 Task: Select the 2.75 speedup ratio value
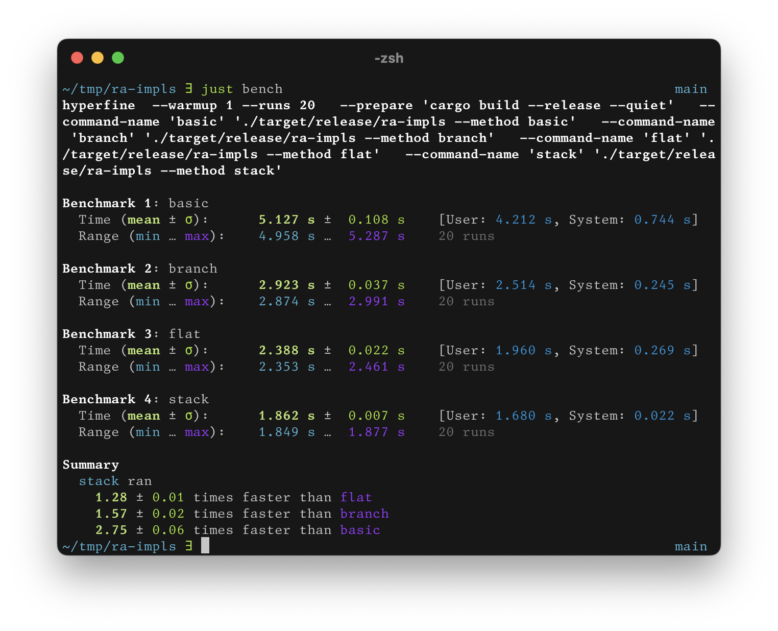click(111, 530)
